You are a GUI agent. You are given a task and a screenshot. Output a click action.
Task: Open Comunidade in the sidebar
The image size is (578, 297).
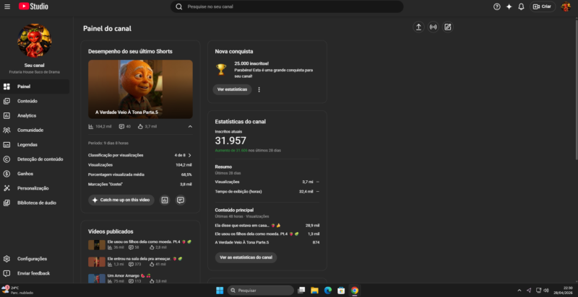(35, 130)
